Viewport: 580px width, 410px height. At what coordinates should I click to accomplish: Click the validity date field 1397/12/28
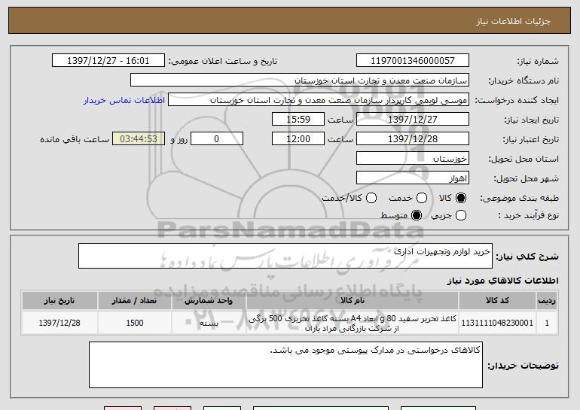[413, 139]
